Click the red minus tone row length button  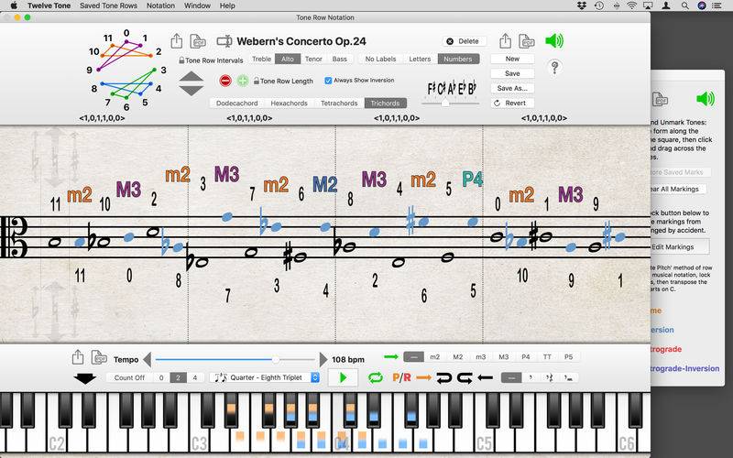(x=225, y=81)
